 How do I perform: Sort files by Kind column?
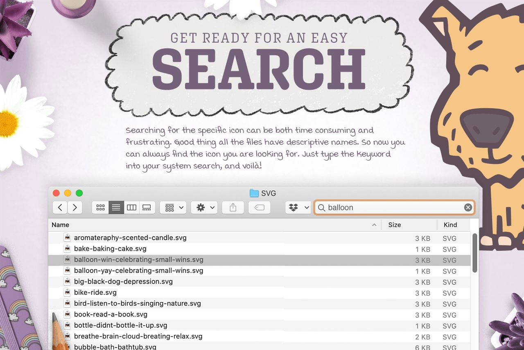point(450,225)
